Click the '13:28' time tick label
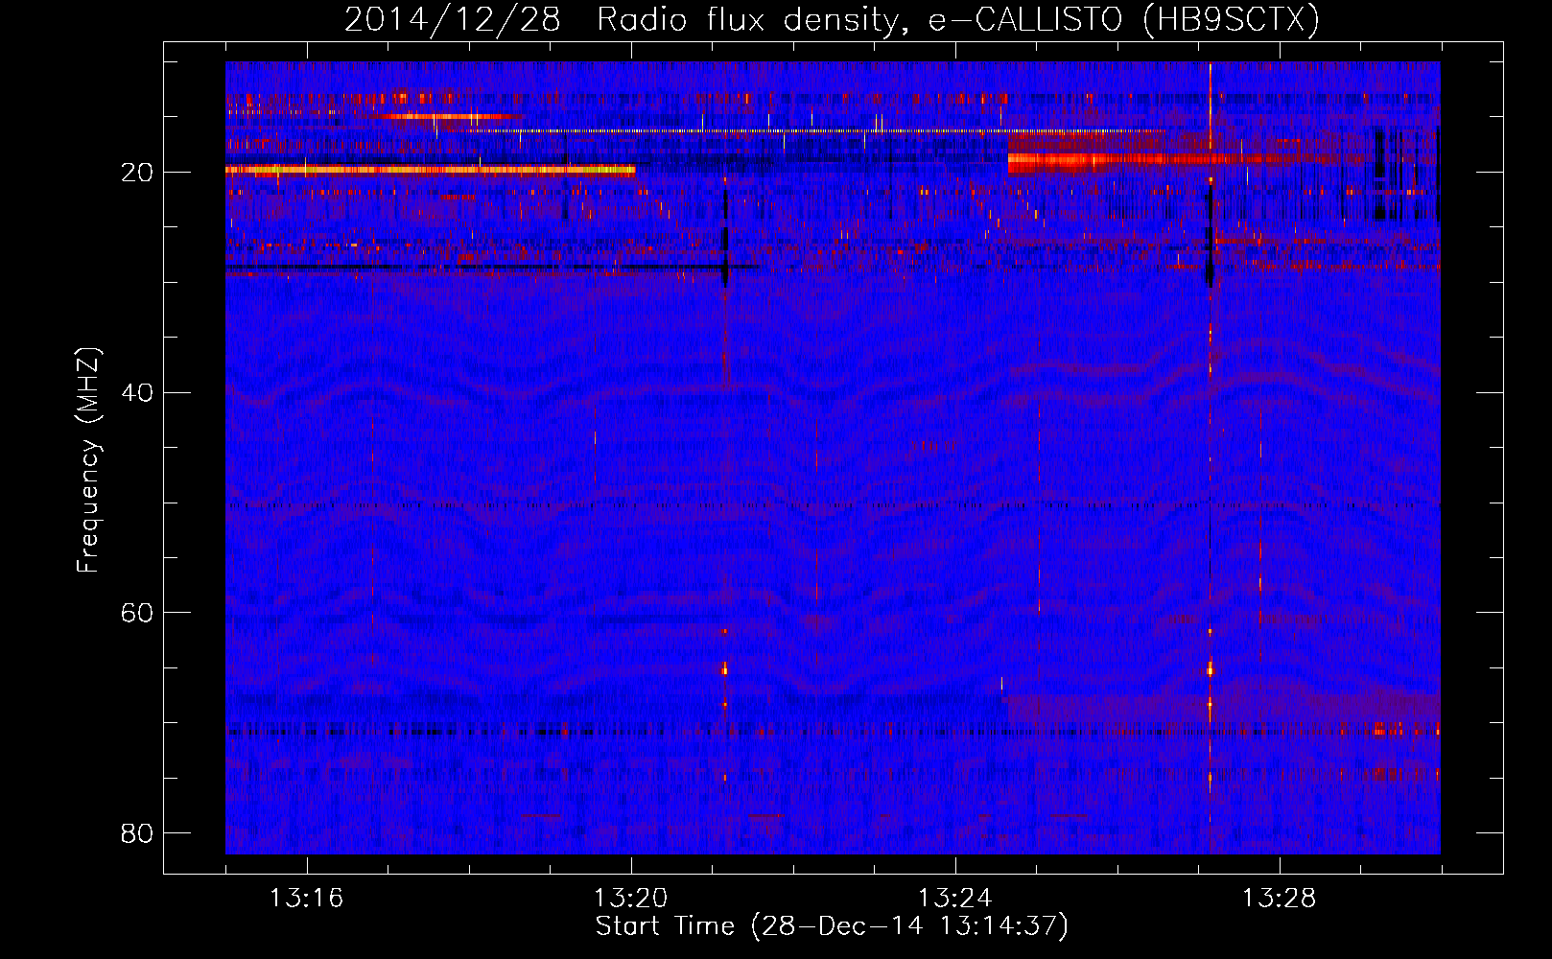The width and height of the screenshot is (1552, 959). click(x=1279, y=899)
